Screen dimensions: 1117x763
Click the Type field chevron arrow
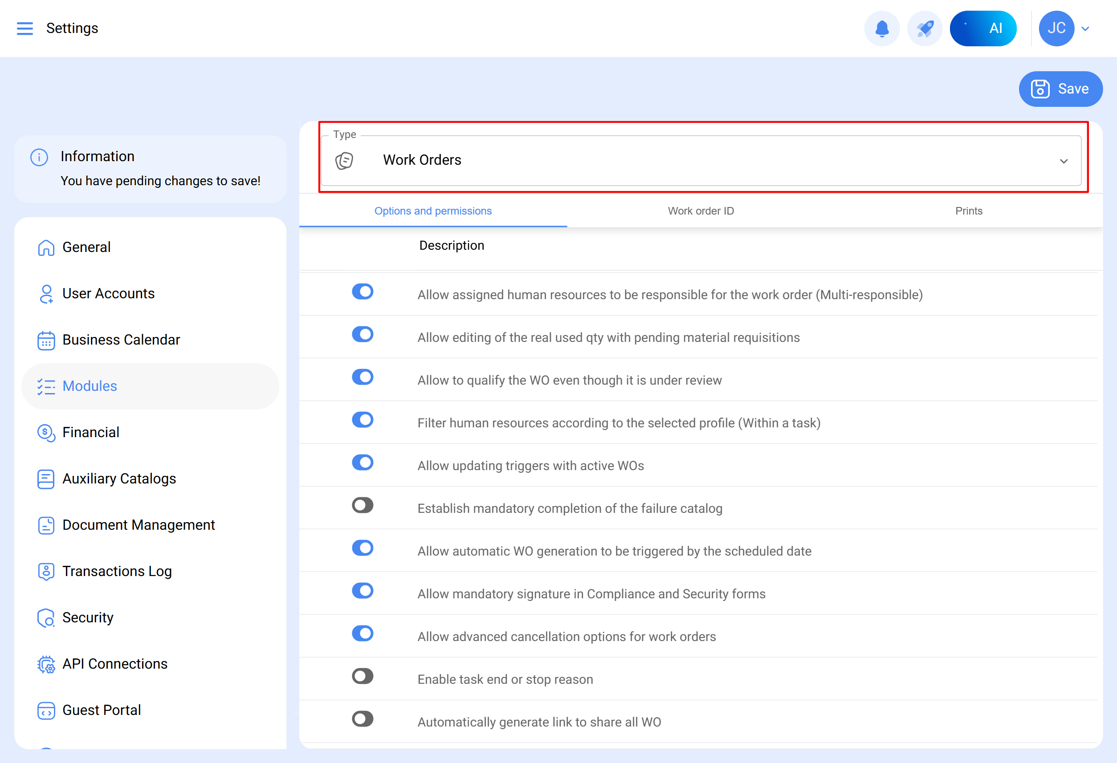point(1063,161)
